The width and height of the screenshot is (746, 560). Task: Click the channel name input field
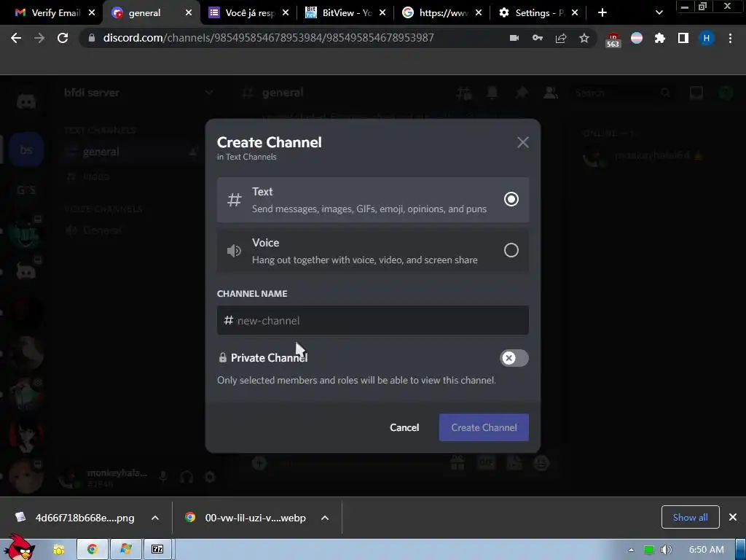372,321
